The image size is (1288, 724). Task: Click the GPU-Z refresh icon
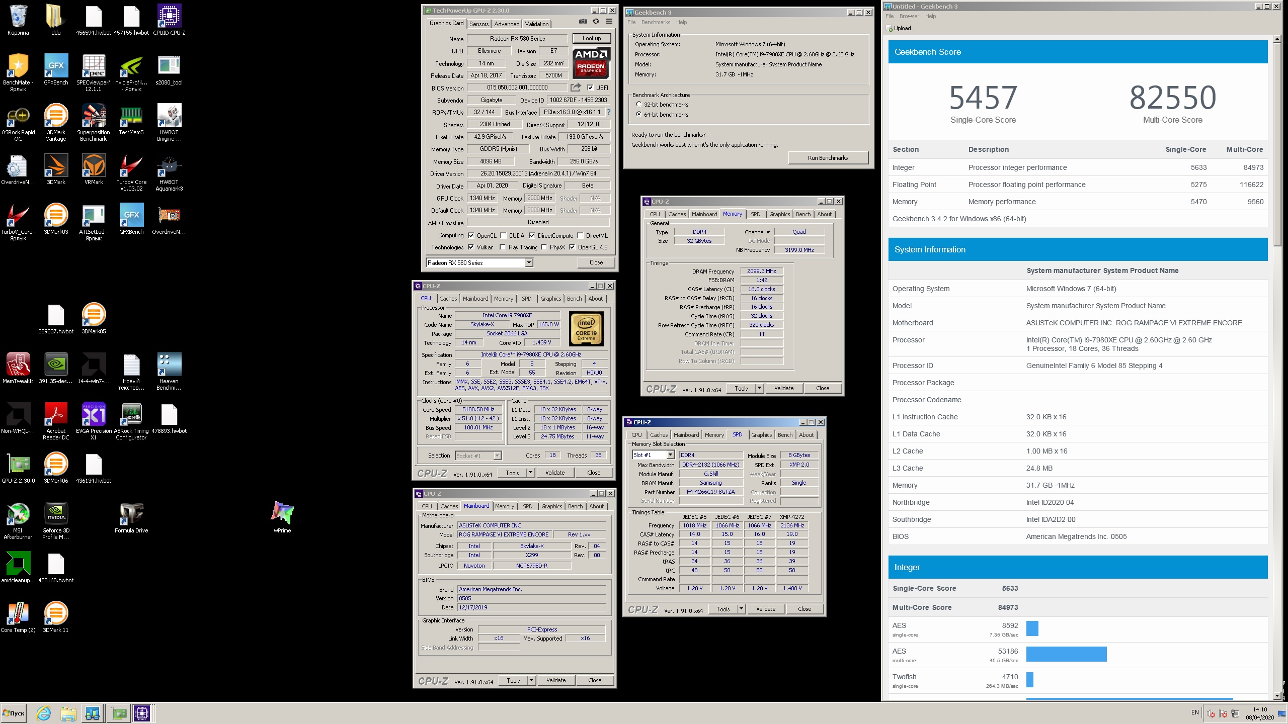(596, 22)
